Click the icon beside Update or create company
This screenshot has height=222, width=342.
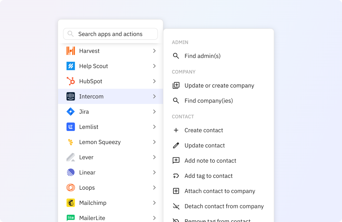[176, 86]
